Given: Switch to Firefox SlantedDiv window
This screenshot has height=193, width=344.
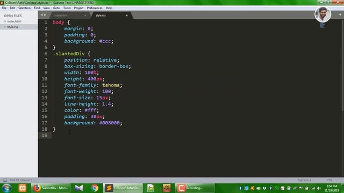Looking at the screenshot, I should (x=51, y=188).
